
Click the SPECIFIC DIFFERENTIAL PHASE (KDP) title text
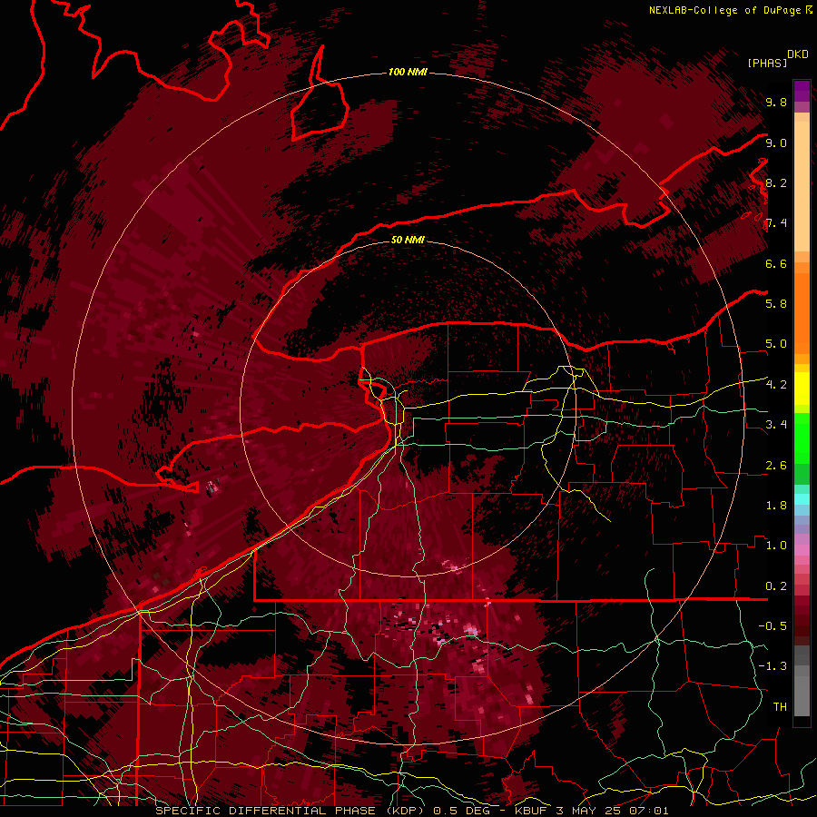coord(290,811)
